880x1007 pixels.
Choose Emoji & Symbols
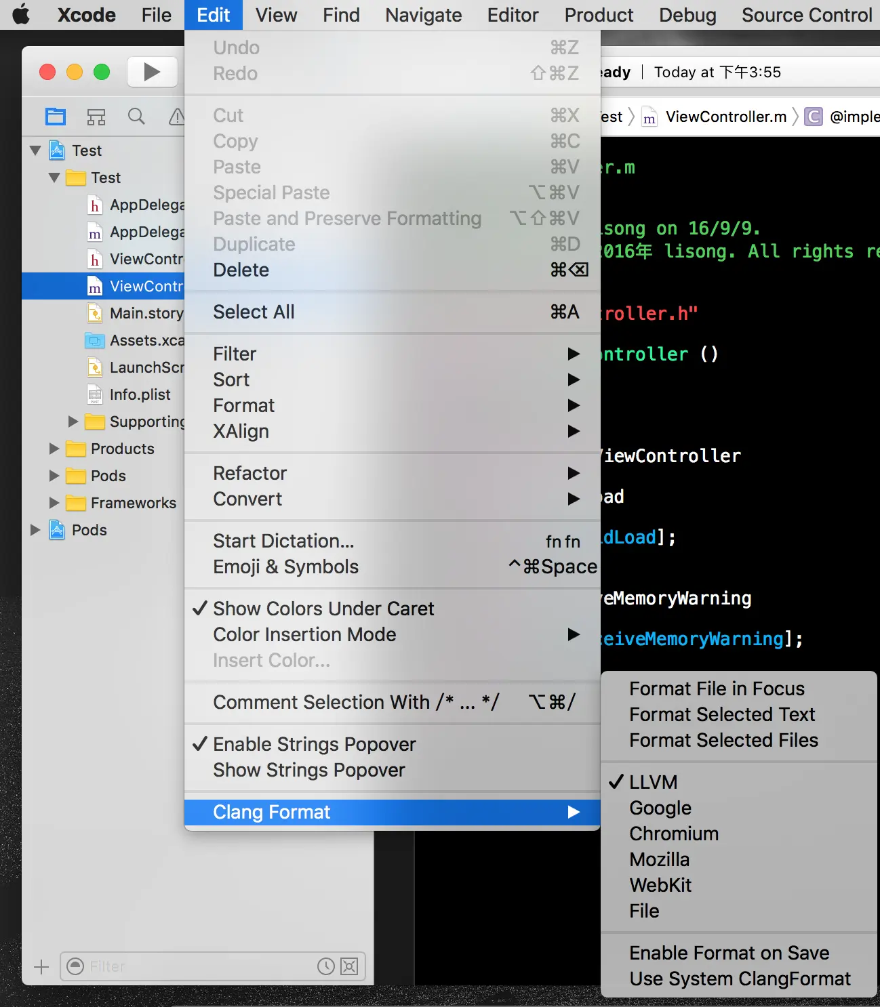(392, 567)
